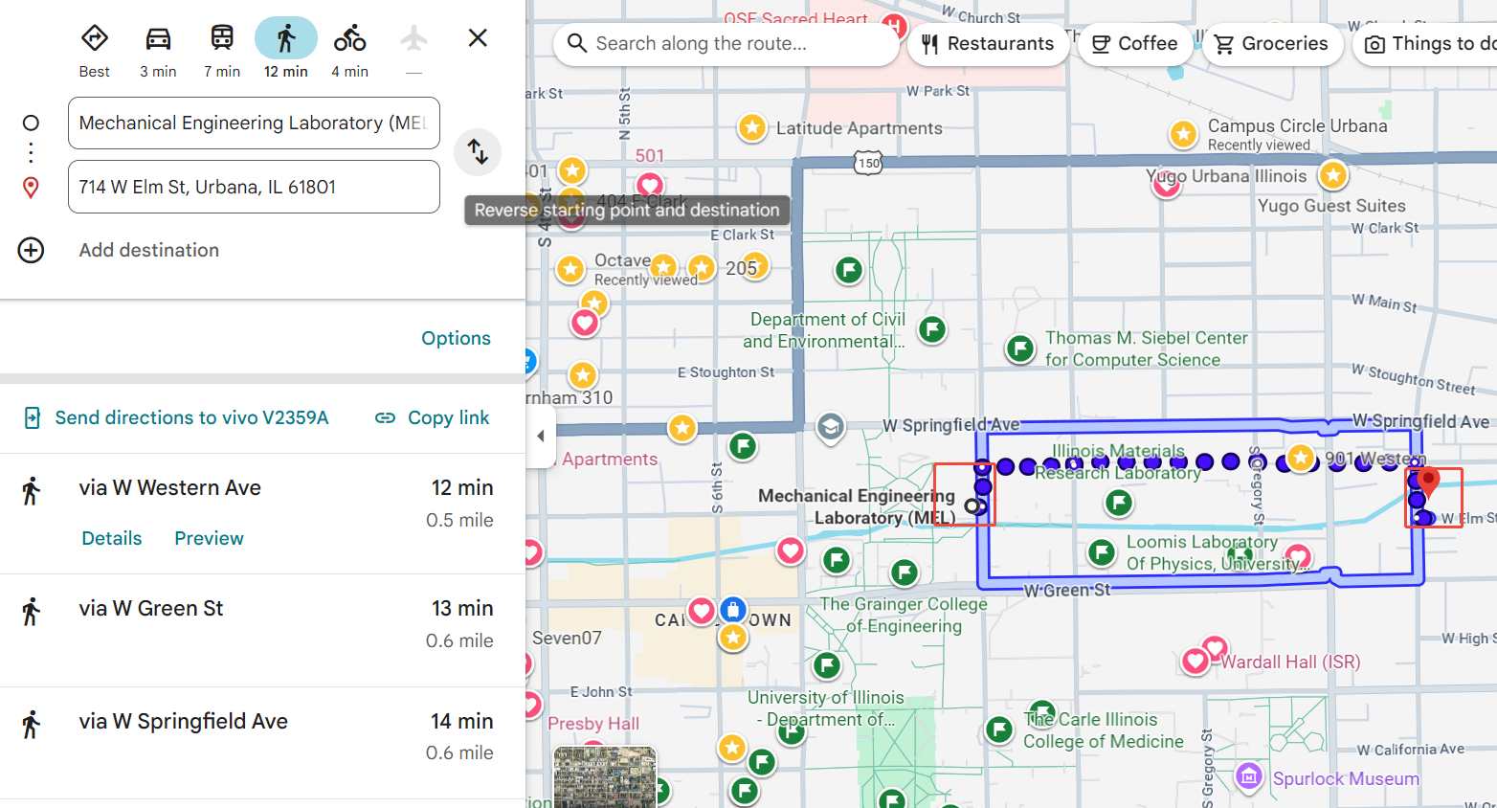This screenshot has width=1497, height=808.
Task: Expand the route Options settings
Action: pos(456,338)
